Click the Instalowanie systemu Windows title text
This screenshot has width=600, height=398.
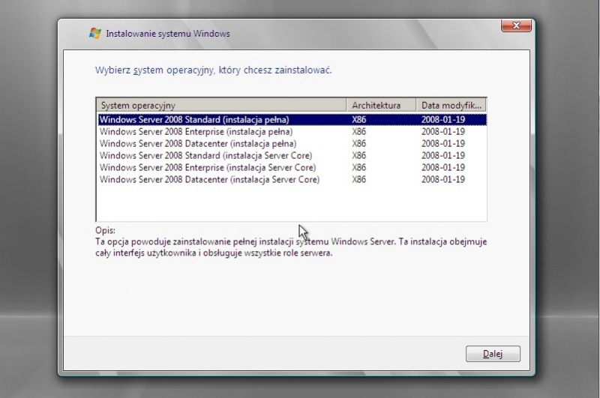[x=168, y=34]
